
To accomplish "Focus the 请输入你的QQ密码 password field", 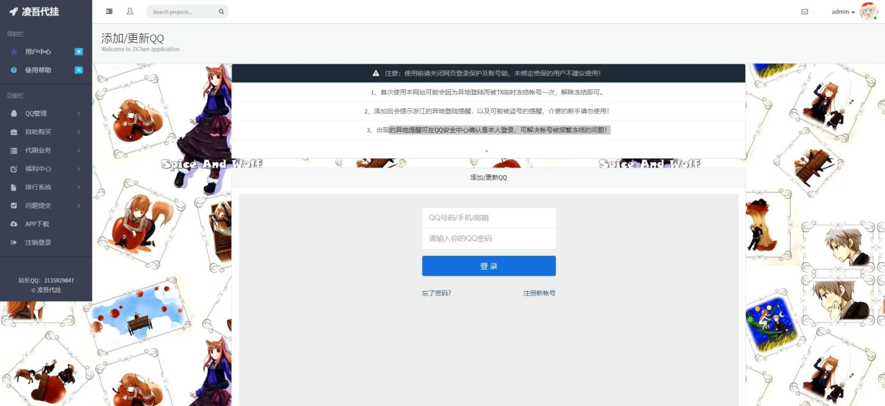I will click(x=489, y=239).
